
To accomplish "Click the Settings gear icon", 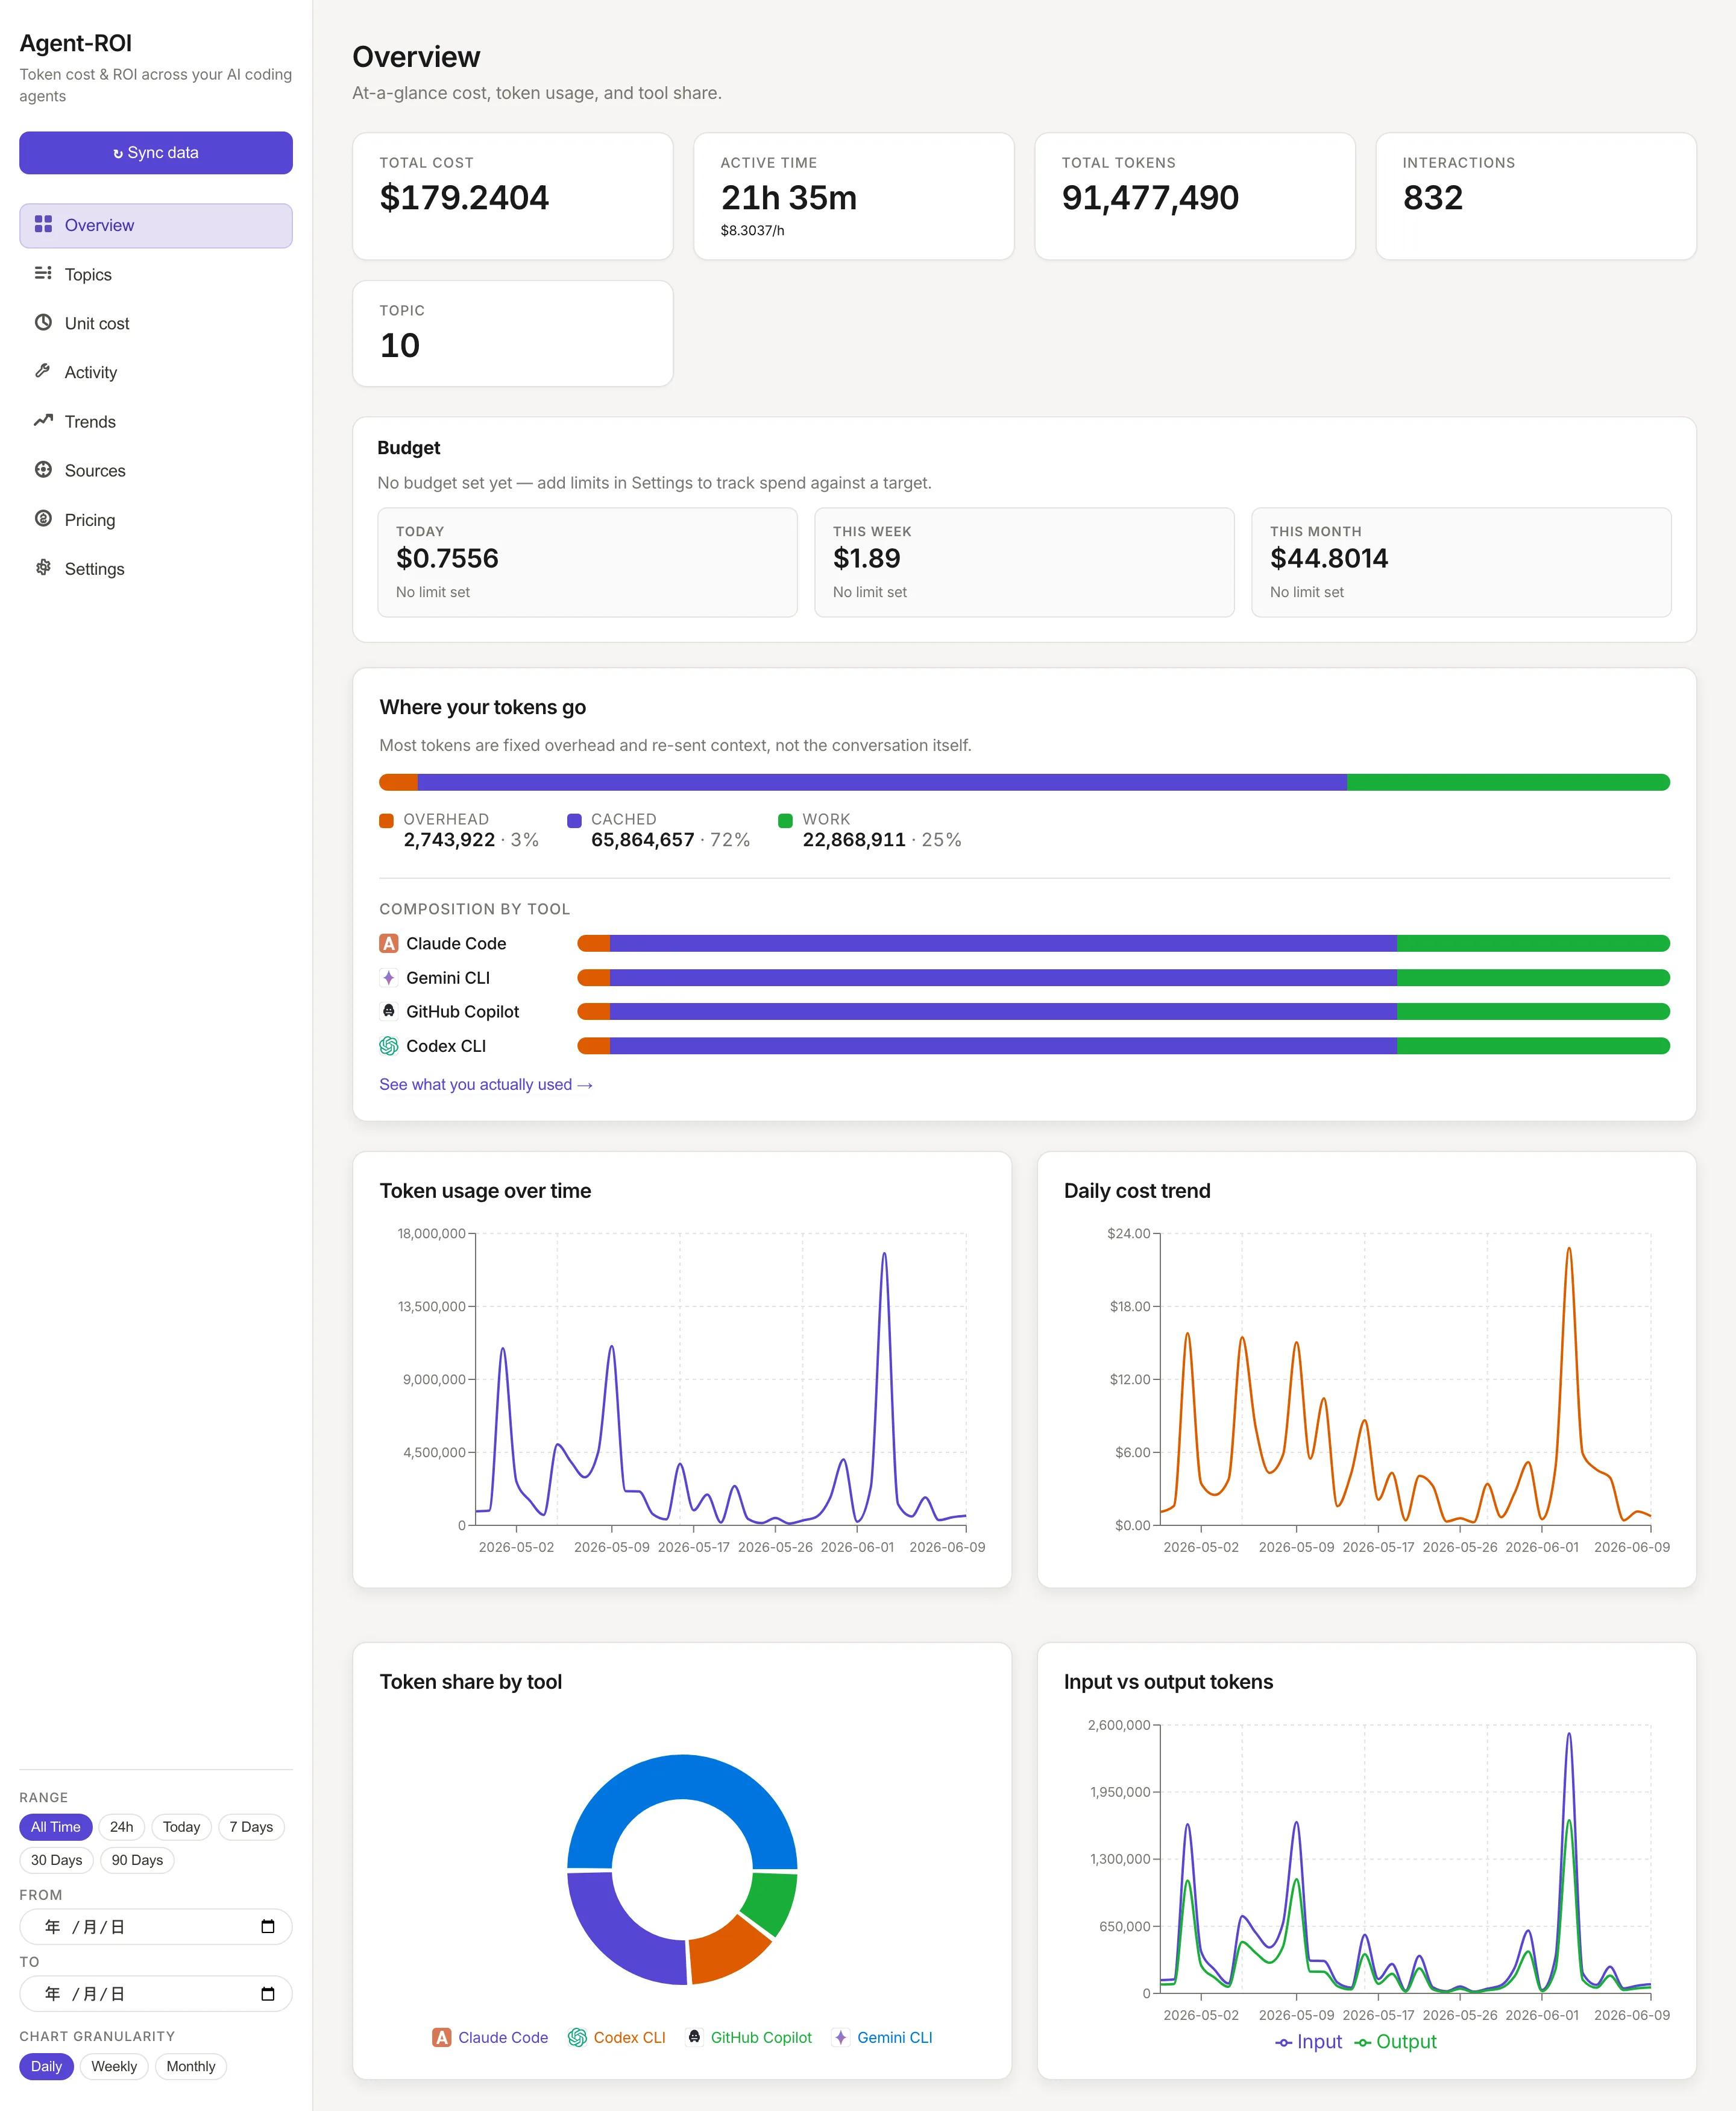I will pyautogui.click(x=43, y=568).
